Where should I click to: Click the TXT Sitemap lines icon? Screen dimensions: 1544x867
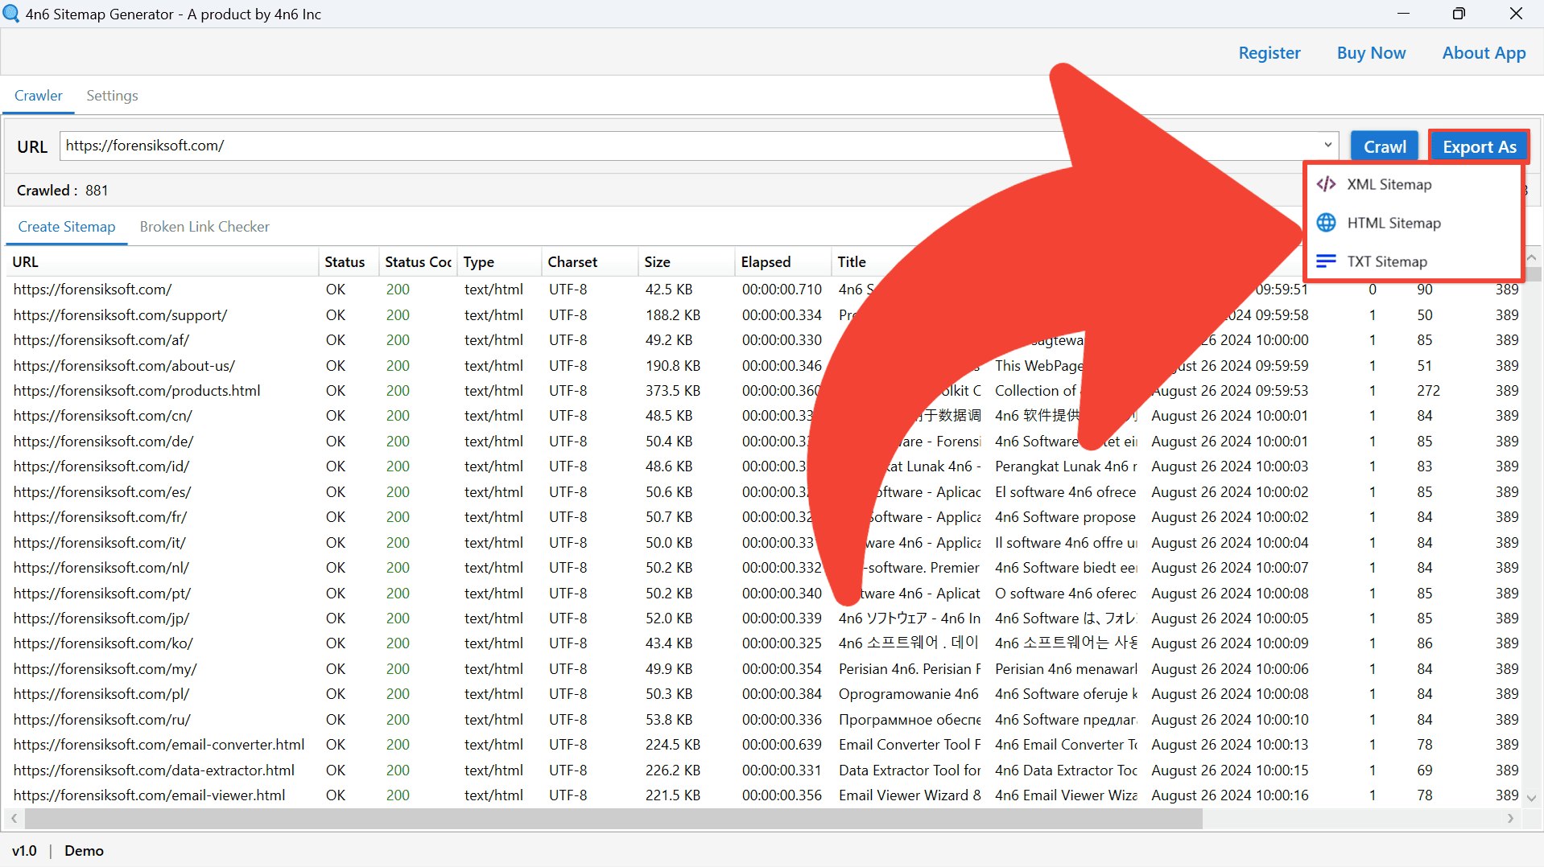click(1326, 261)
